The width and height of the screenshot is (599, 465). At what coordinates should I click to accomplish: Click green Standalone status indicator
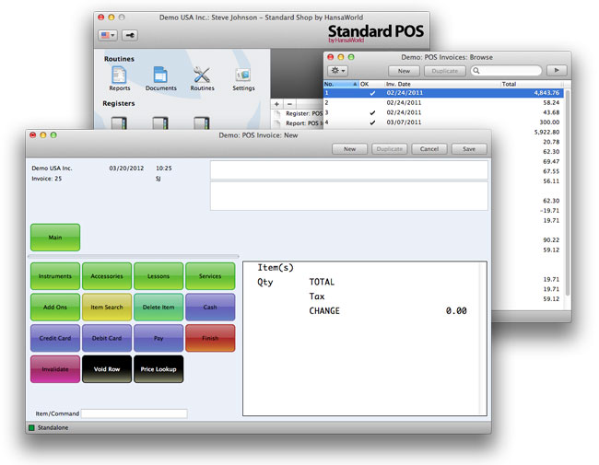tap(31, 427)
